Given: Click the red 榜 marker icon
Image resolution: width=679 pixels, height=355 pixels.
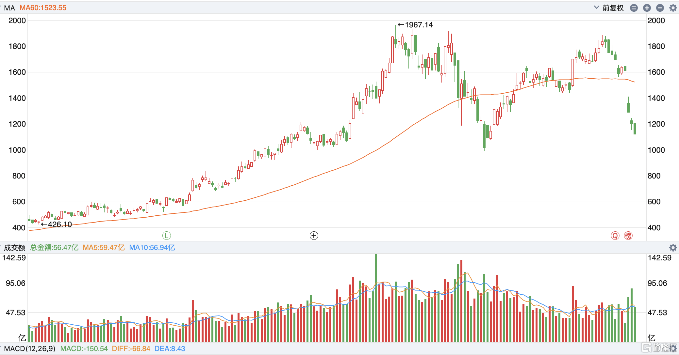Looking at the screenshot, I should pos(628,236).
